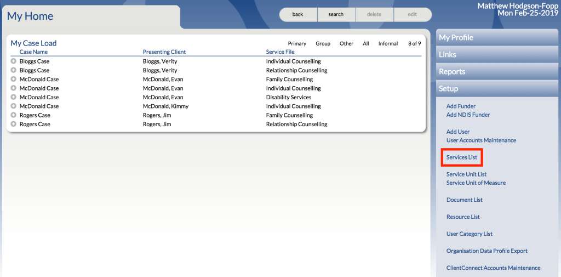Expand the Rogers Case Relationship Counselling row
The image size is (561, 277).
click(x=14, y=124)
